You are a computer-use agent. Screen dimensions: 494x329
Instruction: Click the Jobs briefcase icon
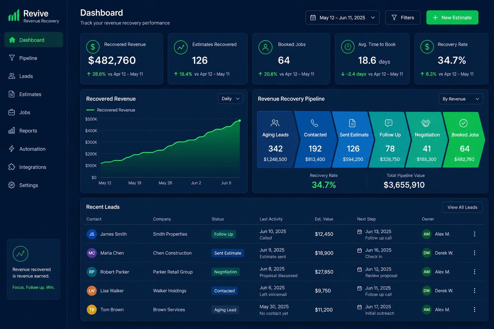click(x=12, y=112)
